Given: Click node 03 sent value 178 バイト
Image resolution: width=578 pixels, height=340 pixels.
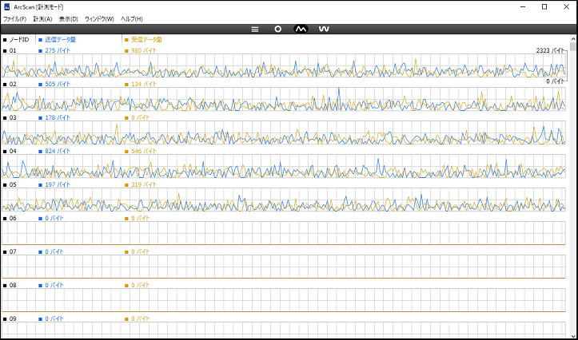Looking at the screenshot, I should click(58, 118).
